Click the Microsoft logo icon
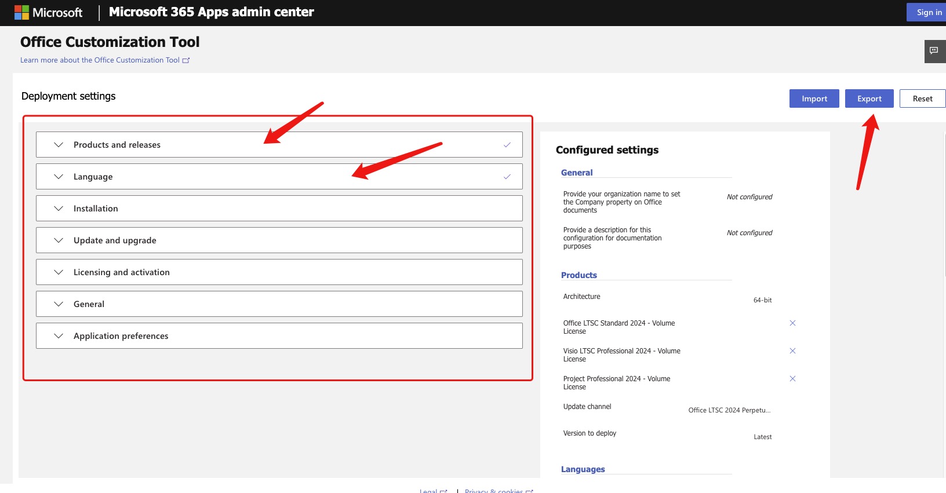Viewport: 946px width, 493px height. click(x=21, y=12)
